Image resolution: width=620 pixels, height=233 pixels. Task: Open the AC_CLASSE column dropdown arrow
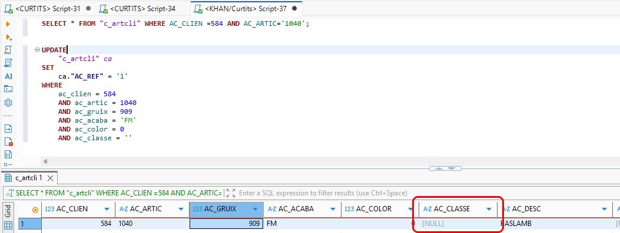489,210
